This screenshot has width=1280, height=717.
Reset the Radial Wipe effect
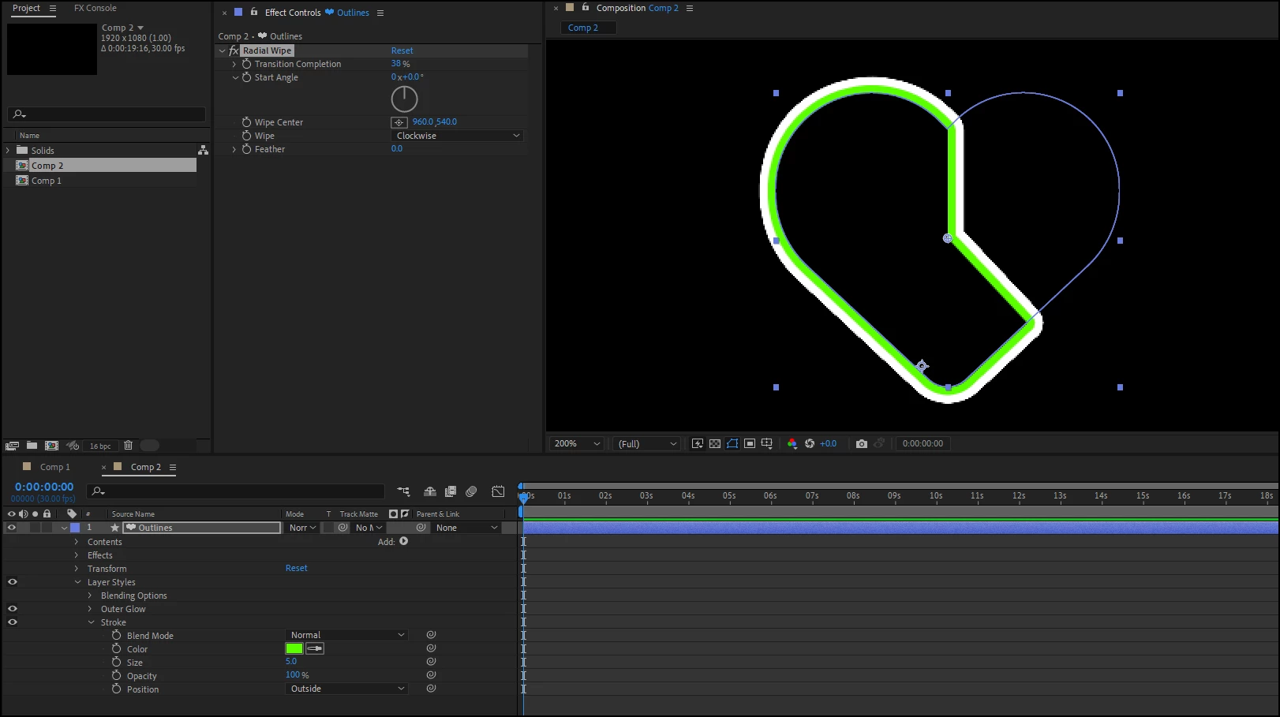pos(402,50)
